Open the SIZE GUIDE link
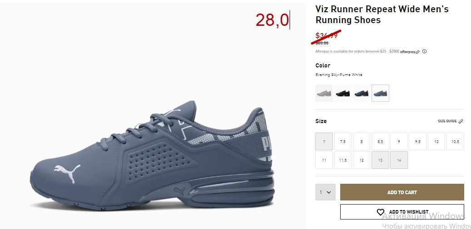 click(447, 121)
